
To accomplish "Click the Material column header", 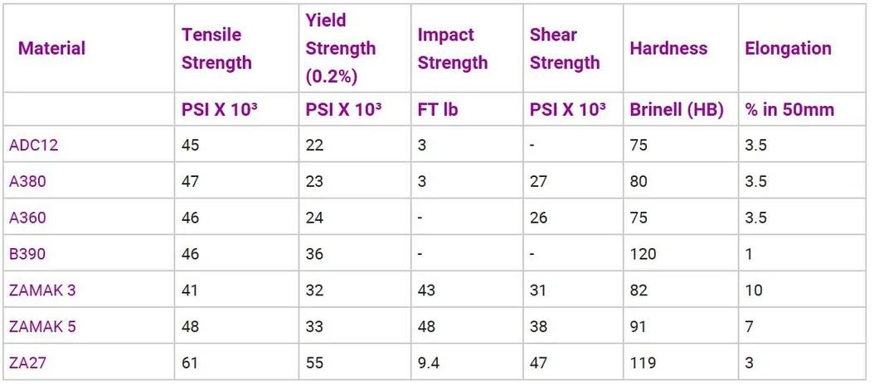I will tap(51, 48).
